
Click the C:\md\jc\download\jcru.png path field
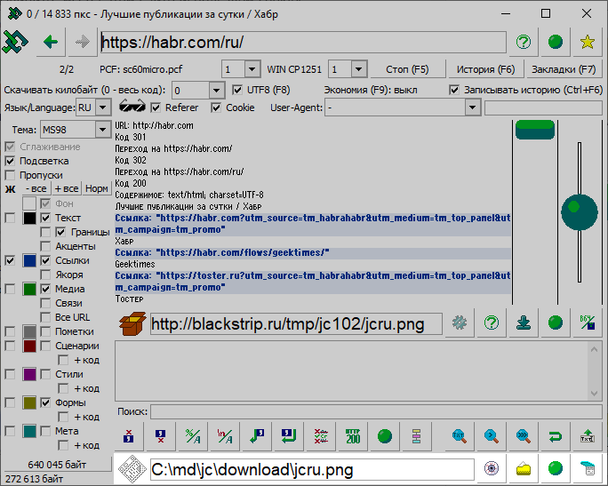[x=312, y=470]
